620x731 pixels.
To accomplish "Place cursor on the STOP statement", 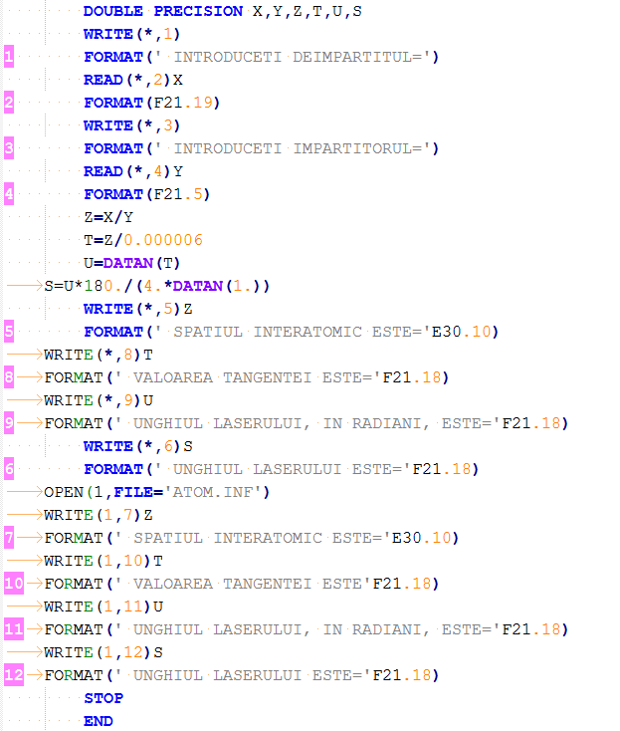I will click(x=103, y=698).
